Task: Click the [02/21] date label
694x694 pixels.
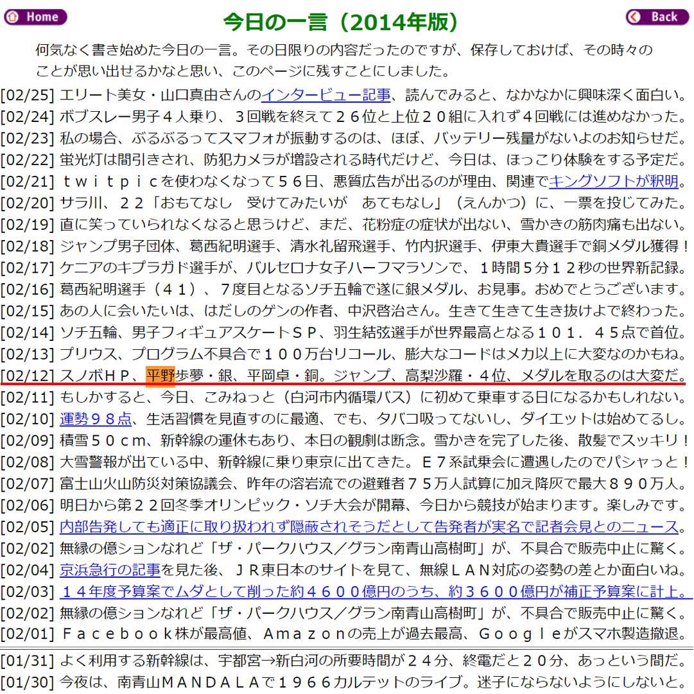Action: [28, 181]
